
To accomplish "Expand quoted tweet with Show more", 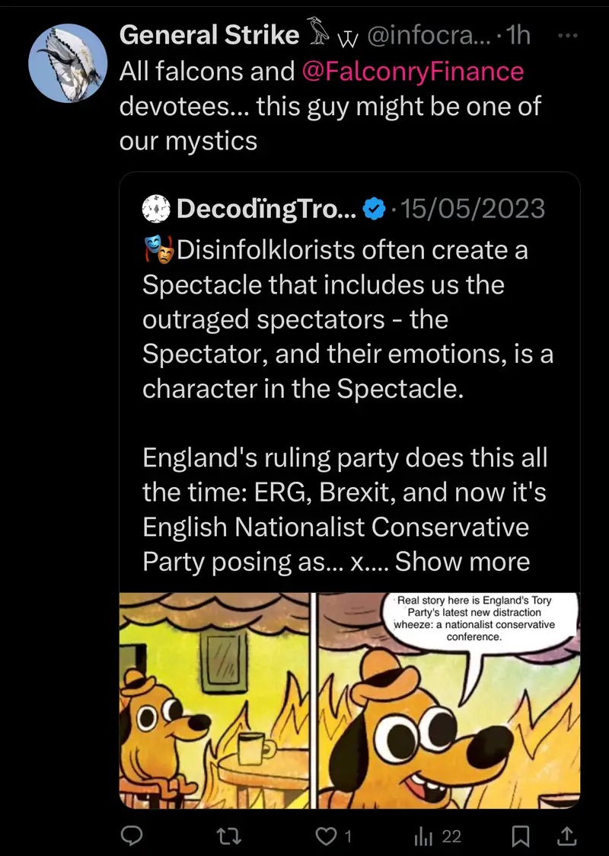I will [462, 561].
